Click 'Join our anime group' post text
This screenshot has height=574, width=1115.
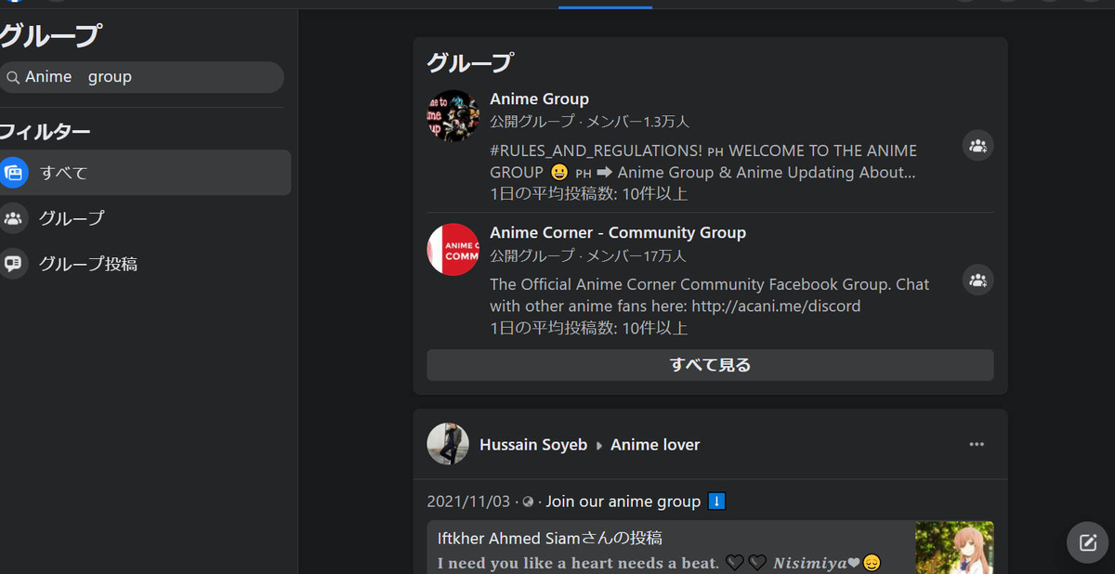coord(623,502)
